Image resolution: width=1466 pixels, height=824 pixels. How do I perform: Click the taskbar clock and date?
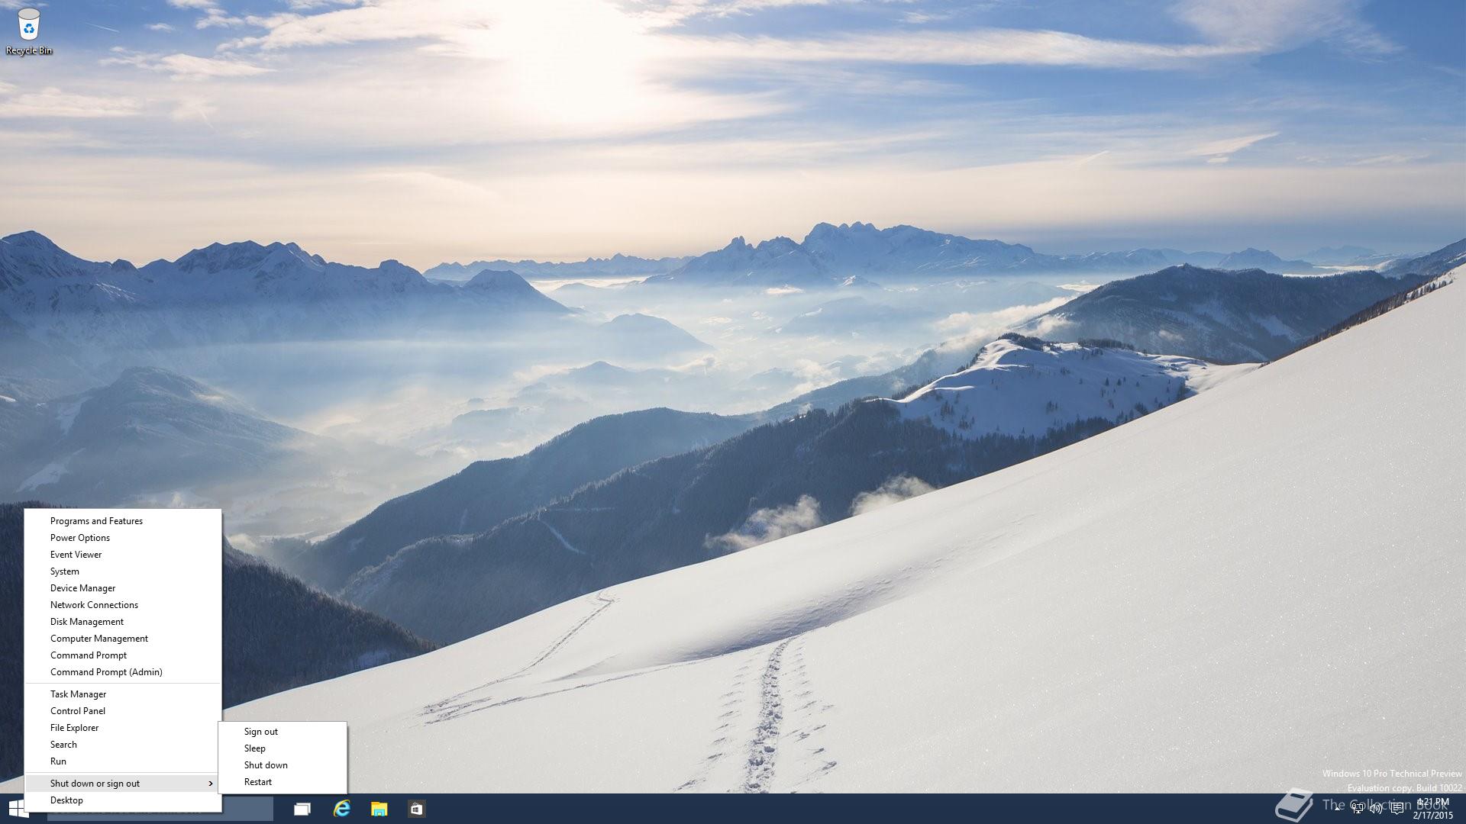coord(1432,809)
